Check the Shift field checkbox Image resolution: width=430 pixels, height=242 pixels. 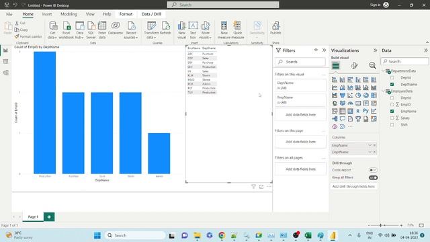[x=392, y=124]
